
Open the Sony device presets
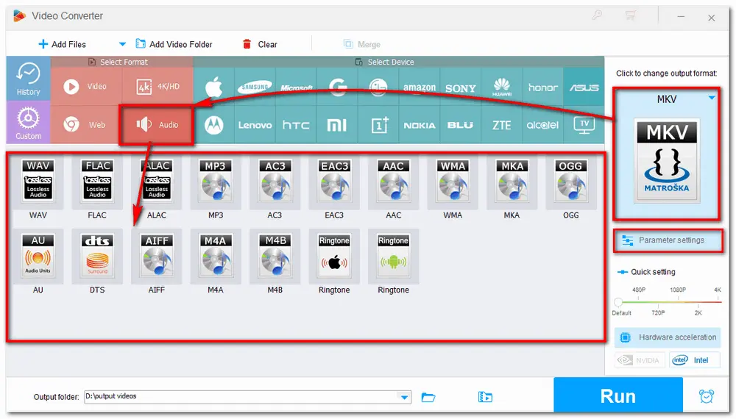pyautogui.click(x=461, y=87)
